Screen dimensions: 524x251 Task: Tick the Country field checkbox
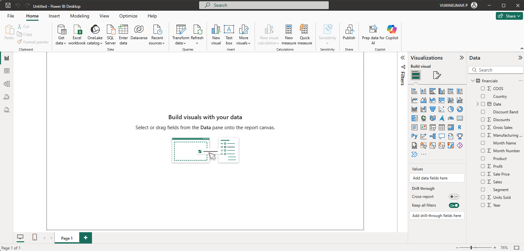click(483, 96)
